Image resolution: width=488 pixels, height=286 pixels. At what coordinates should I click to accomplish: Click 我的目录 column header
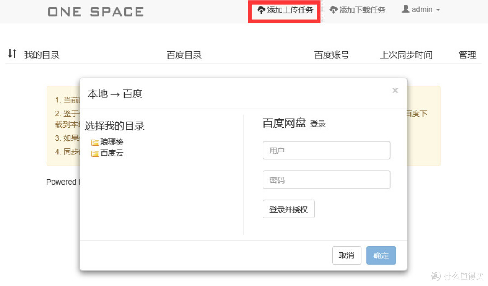42,55
